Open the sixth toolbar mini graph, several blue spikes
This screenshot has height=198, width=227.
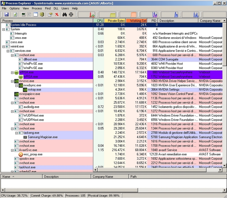(x=190, y=15)
